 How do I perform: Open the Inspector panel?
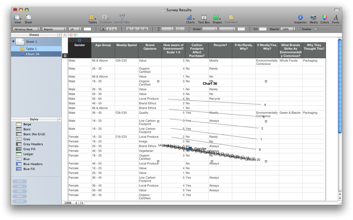pos(300,19)
